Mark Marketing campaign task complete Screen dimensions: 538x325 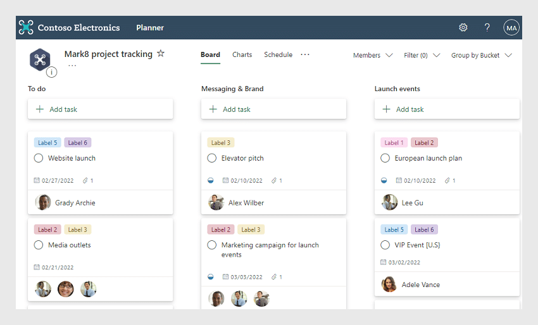[x=211, y=245]
